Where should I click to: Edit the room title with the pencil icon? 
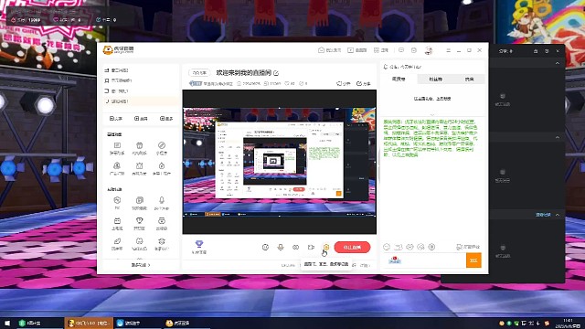pos(276,73)
